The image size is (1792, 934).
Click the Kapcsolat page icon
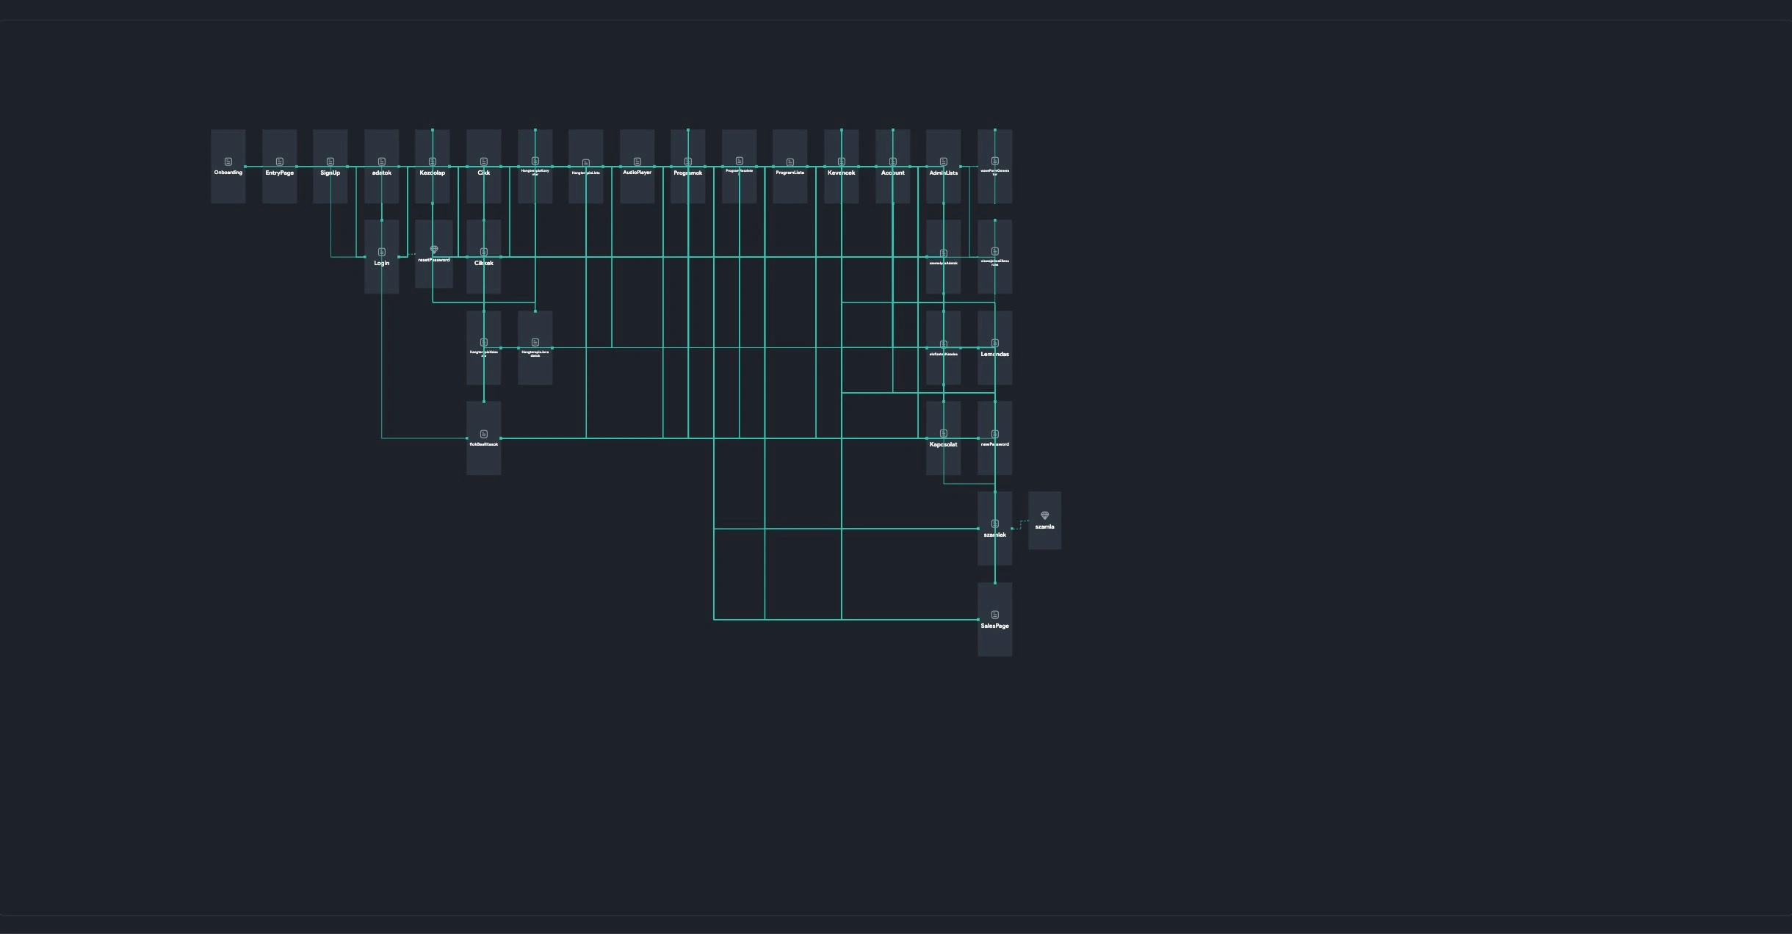[x=944, y=433]
